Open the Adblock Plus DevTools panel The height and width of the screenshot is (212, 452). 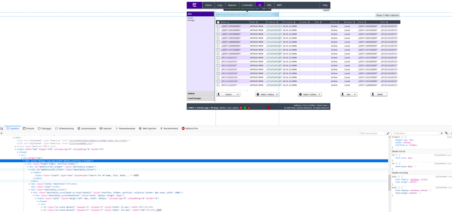(190, 128)
